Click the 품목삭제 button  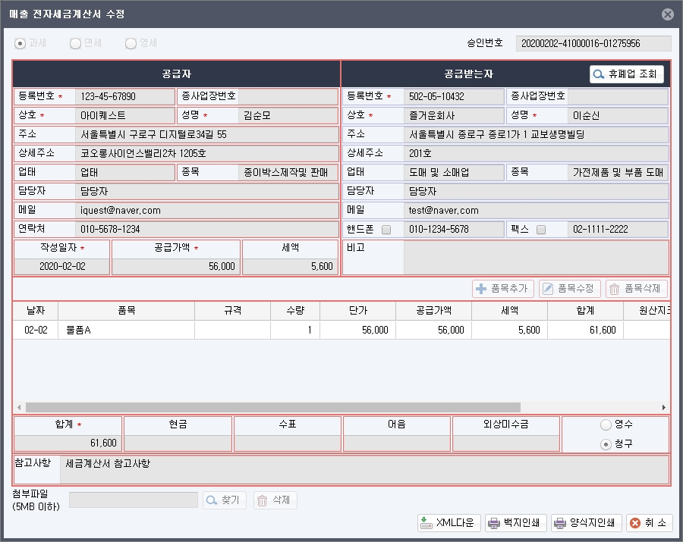[637, 288]
